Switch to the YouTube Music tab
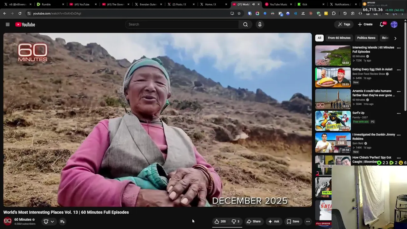This screenshot has height=229, width=407. [x=278, y=4]
